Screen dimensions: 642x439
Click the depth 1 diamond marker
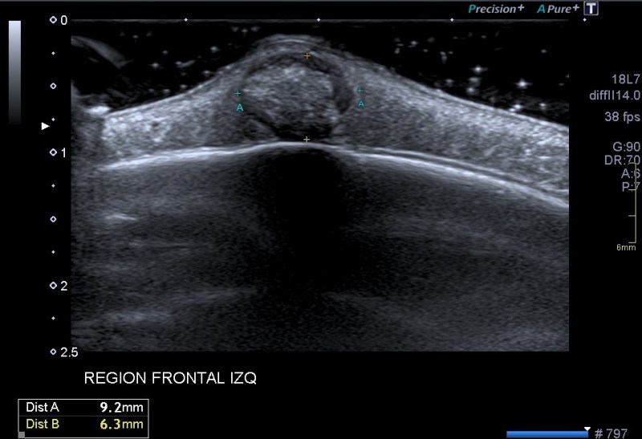point(54,152)
